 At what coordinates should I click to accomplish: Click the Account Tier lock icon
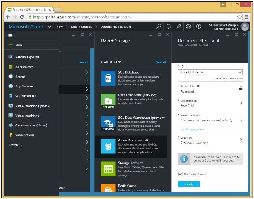pos(241,88)
